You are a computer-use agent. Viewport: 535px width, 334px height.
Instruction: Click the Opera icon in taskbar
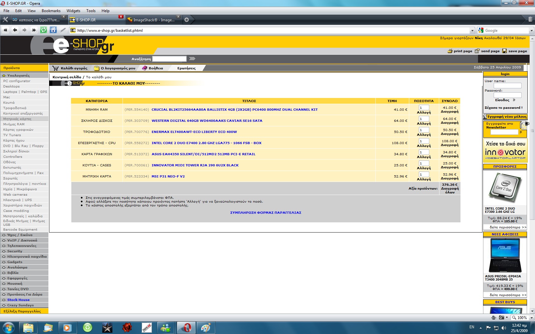(186, 327)
